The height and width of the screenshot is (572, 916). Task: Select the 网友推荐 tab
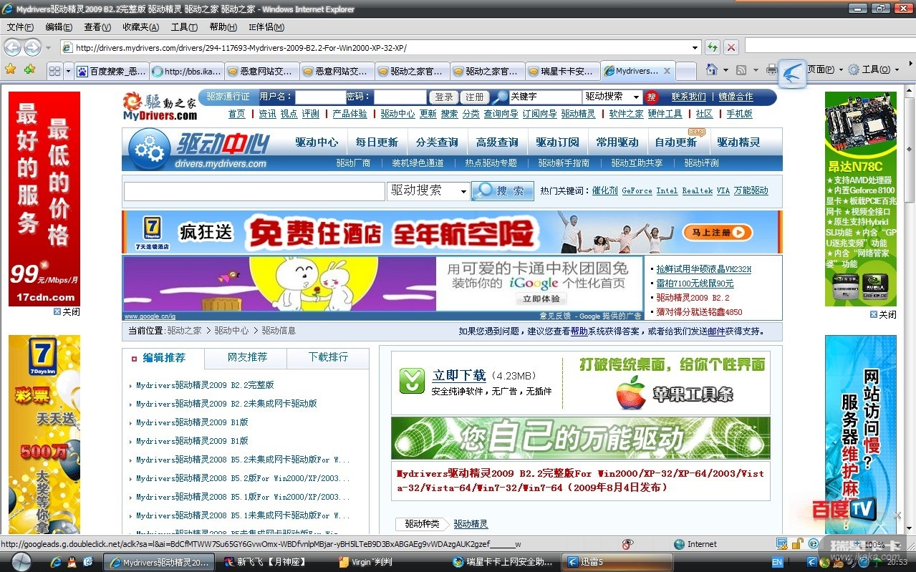click(x=247, y=357)
